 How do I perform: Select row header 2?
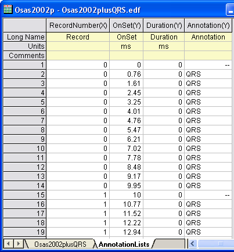pyautogui.click(x=25, y=74)
